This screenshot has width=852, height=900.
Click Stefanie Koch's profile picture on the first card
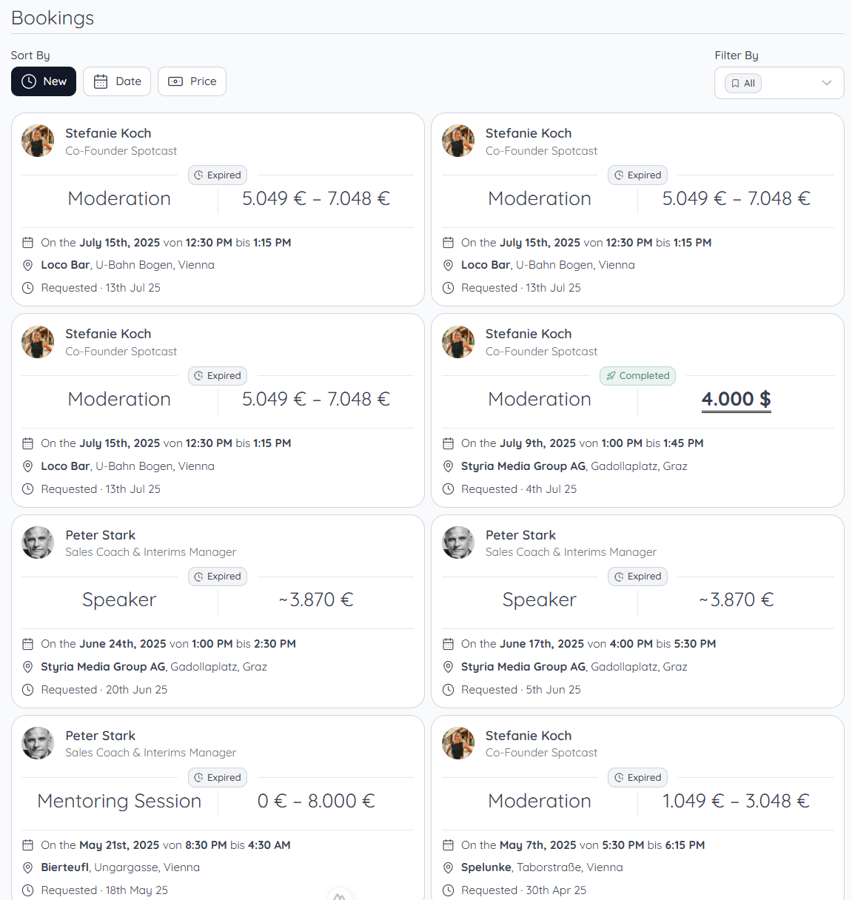(38, 141)
